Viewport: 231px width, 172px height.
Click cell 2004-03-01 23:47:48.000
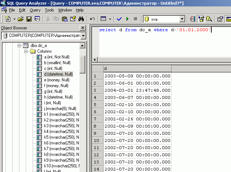pos(137,90)
